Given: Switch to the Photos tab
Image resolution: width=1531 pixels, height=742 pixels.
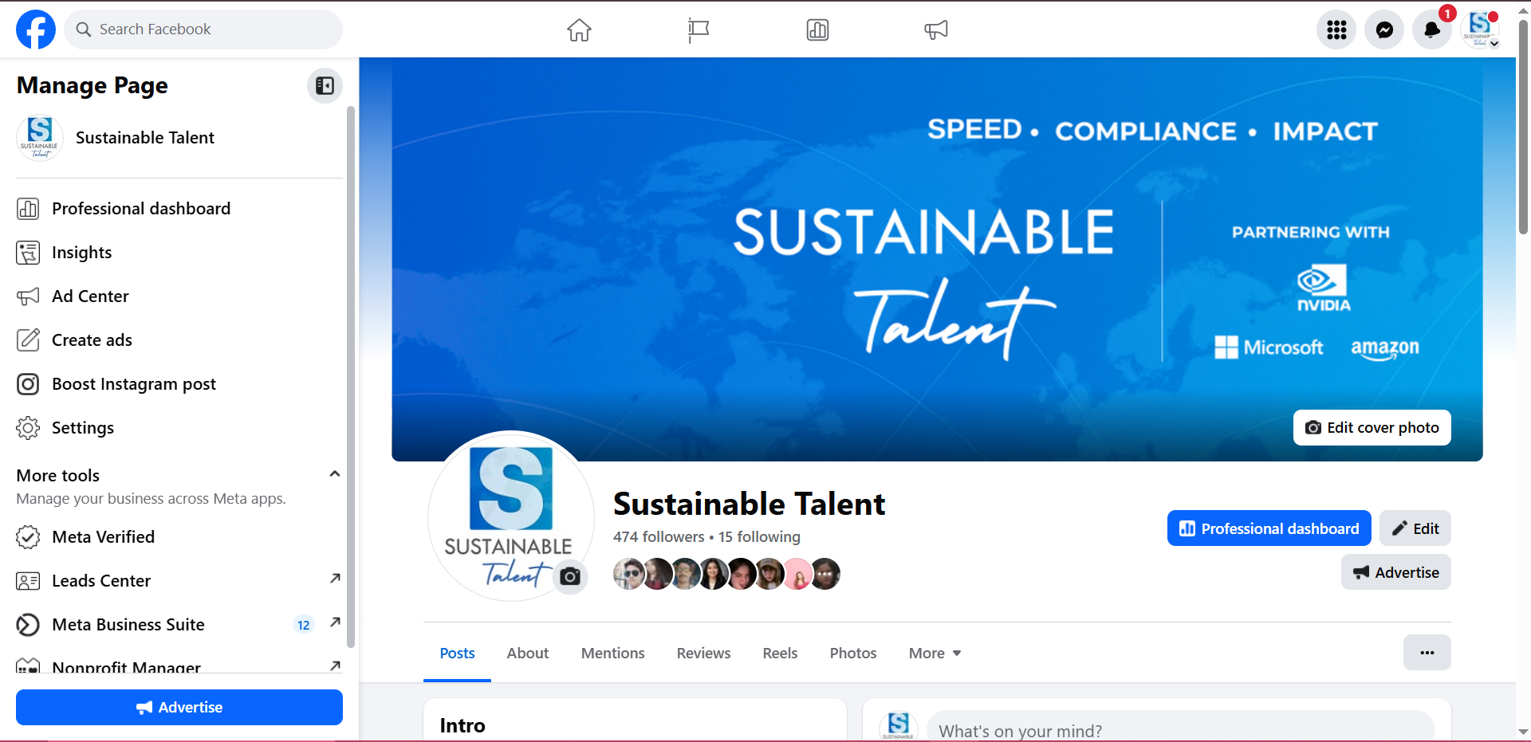Looking at the screenshot, I should pyautogui.click(x=853, y=654).
